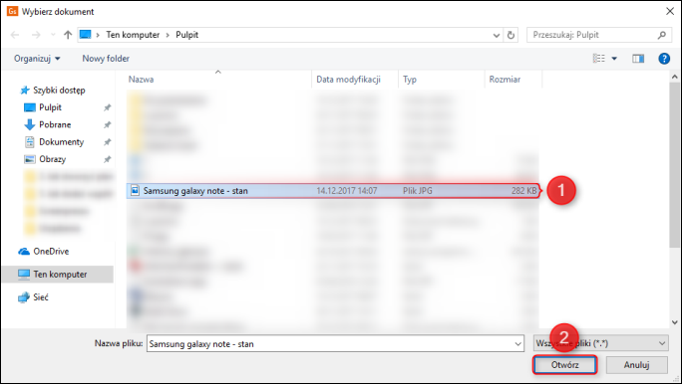
Task: Open the recent locations dropdown arrow
Action: 53,35
